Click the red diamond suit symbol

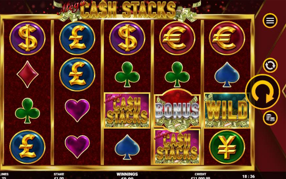coord(27,74)
